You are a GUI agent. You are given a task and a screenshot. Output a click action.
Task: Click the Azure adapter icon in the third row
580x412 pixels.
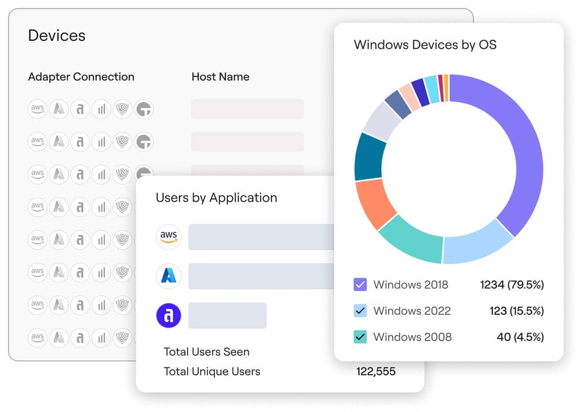(59, 174)
